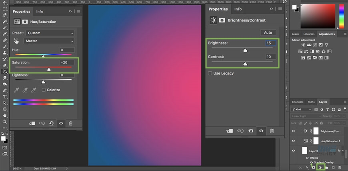This screenshot has height=171, width=348.
Task: Check the Use Legacy option
Action: tap(210, 73)
